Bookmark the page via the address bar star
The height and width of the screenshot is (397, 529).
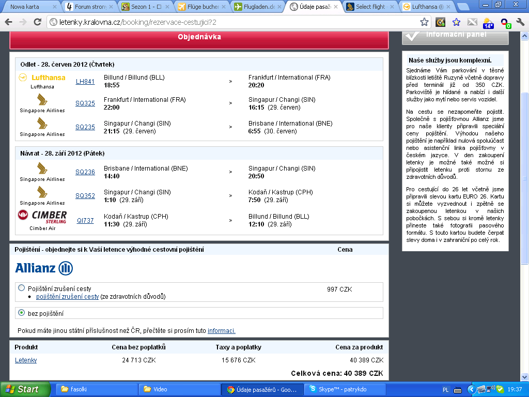click(x=424, y=22)
